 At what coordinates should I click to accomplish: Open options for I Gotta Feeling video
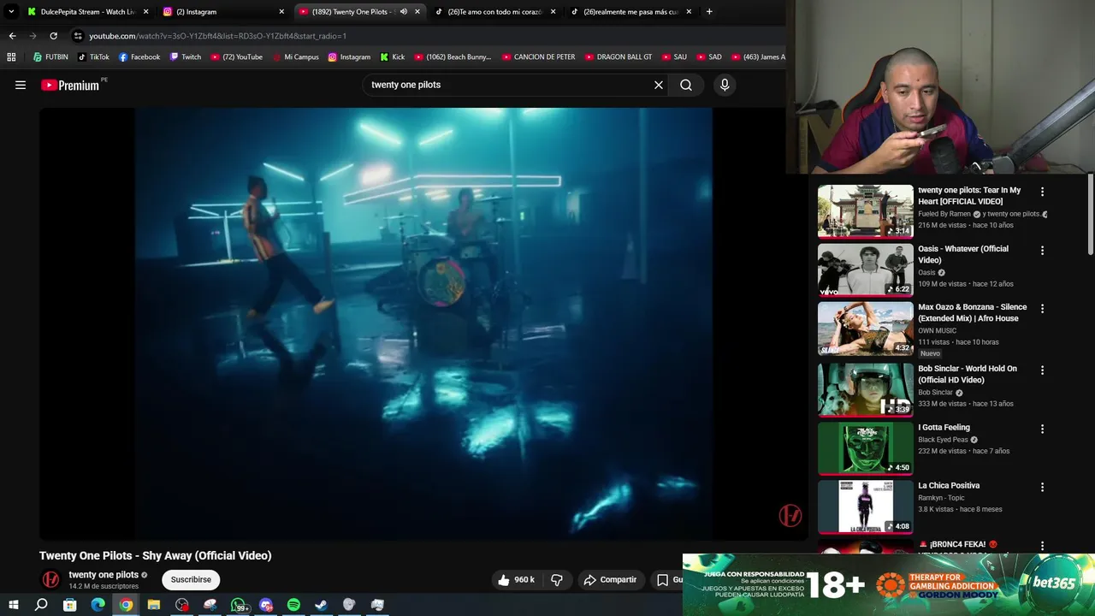tap(1042, 429)
